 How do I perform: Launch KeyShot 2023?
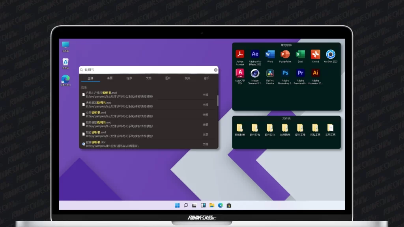331,54
